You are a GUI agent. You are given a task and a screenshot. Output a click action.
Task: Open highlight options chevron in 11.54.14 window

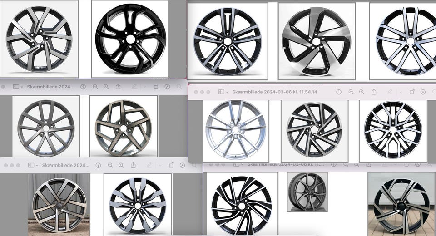pyautogui.click(x=401, y=92)
